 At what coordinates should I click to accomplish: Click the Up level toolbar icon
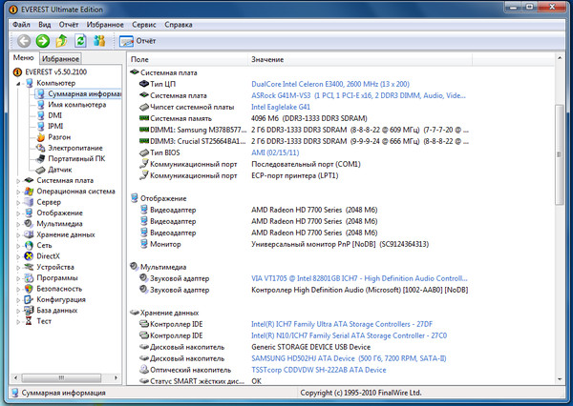coord(61,40)
